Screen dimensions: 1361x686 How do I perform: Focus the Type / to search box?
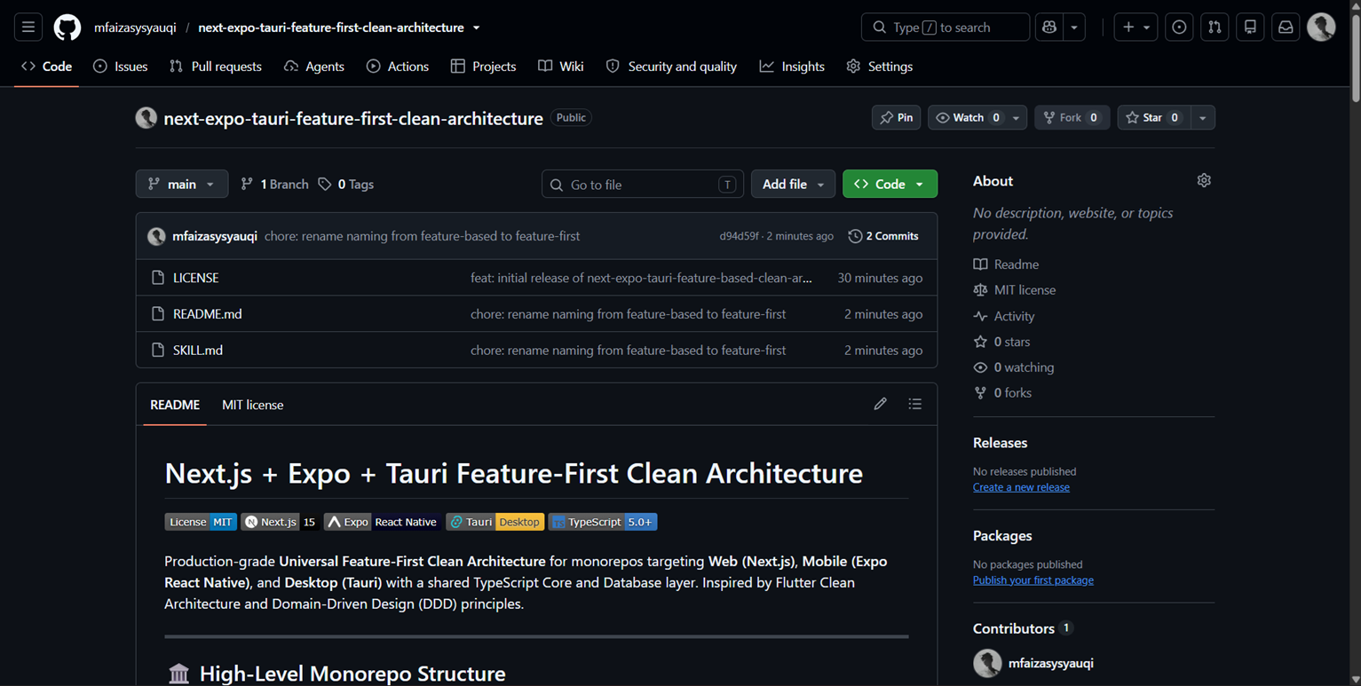click(x=946, y=28)
